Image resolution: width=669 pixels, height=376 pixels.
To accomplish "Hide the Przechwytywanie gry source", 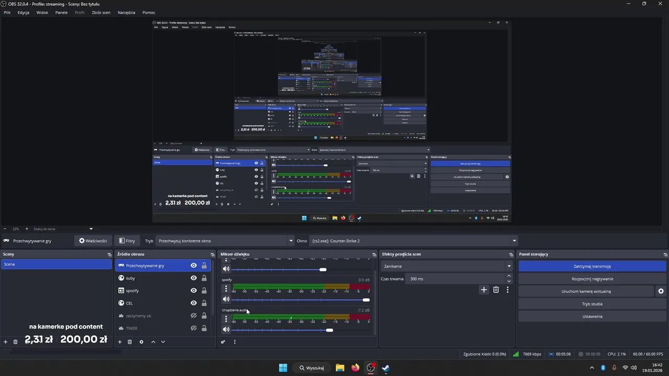I will (193, 265).
